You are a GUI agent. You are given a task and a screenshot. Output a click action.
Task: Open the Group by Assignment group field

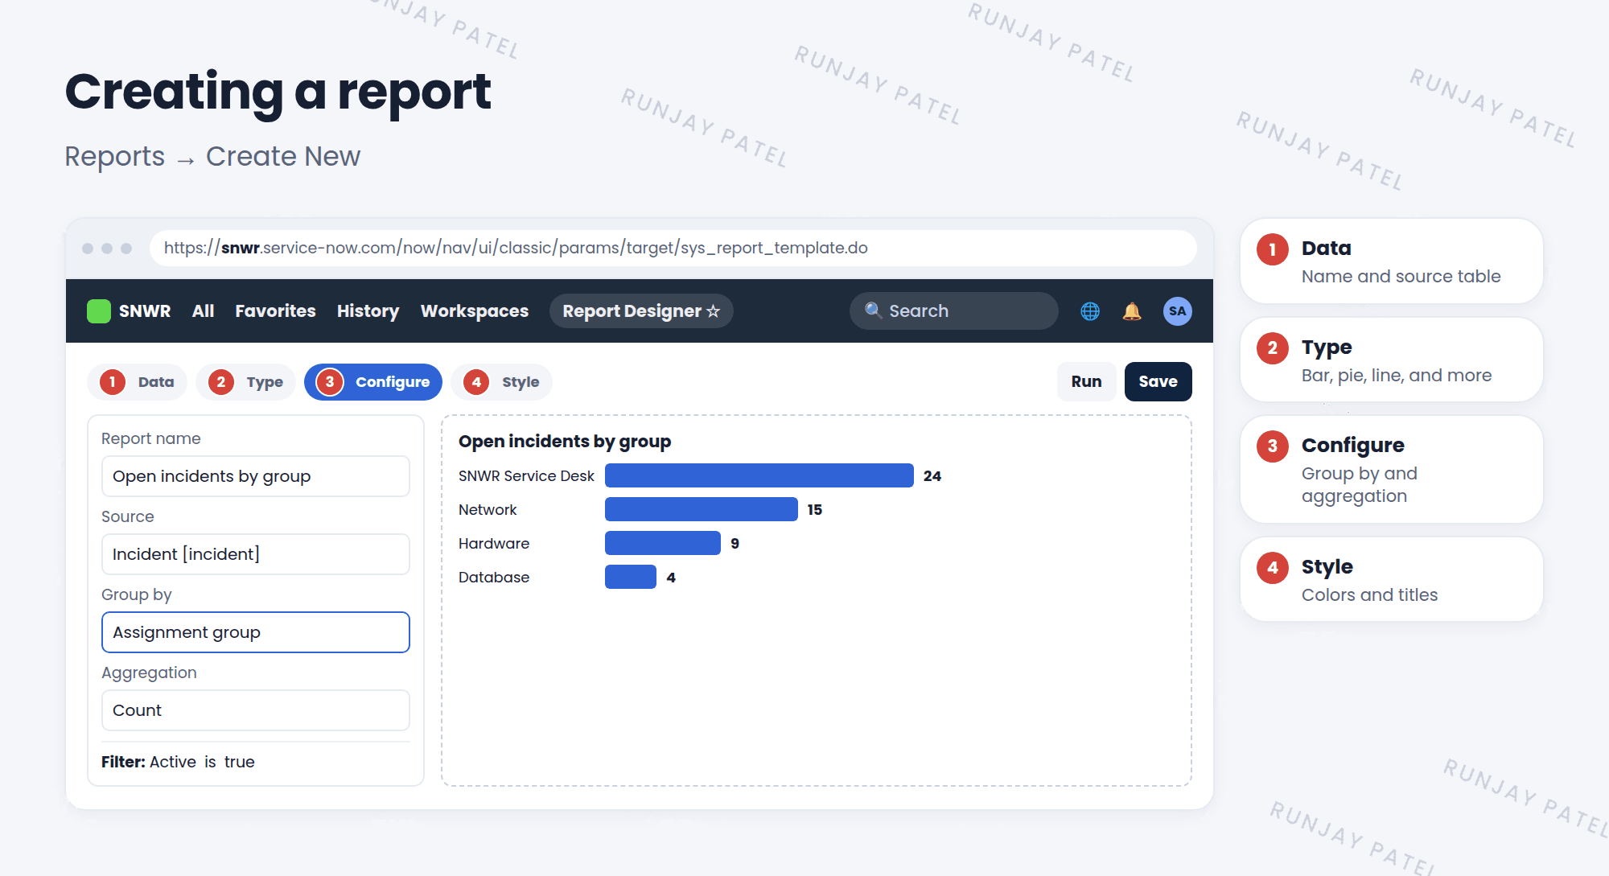(256, 632)
